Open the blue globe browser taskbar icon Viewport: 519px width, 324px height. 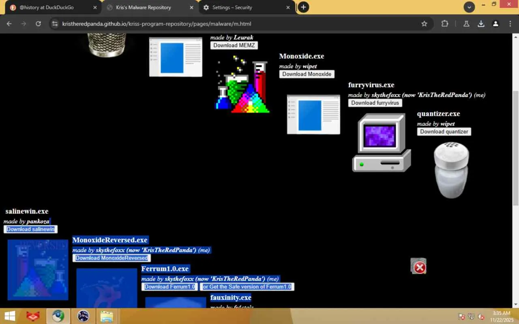(x=58, y=316)
